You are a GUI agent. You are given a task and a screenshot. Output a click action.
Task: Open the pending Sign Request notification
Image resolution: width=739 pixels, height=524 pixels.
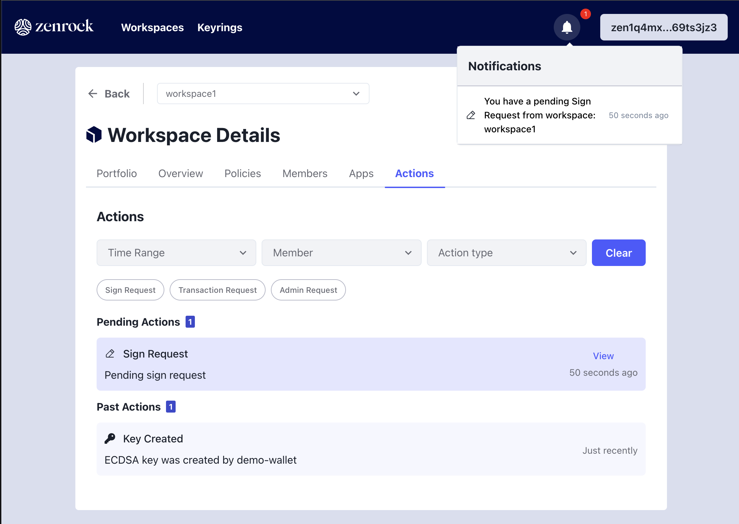570,115
